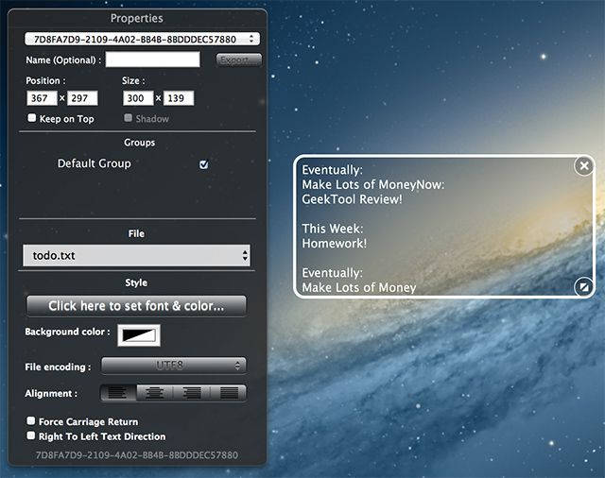Click the geeklet ID text at panel bottom
Viewport: 605px width, 478px height.
136,455
